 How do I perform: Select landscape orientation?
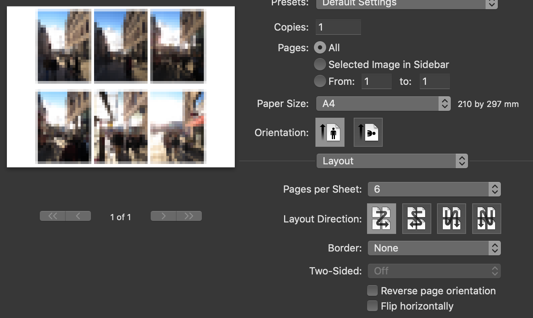click(368, 132)
